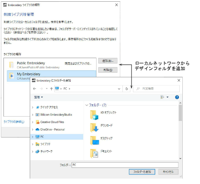
Task: Select the ドキュメント folder icon
Action: point(94,154)
